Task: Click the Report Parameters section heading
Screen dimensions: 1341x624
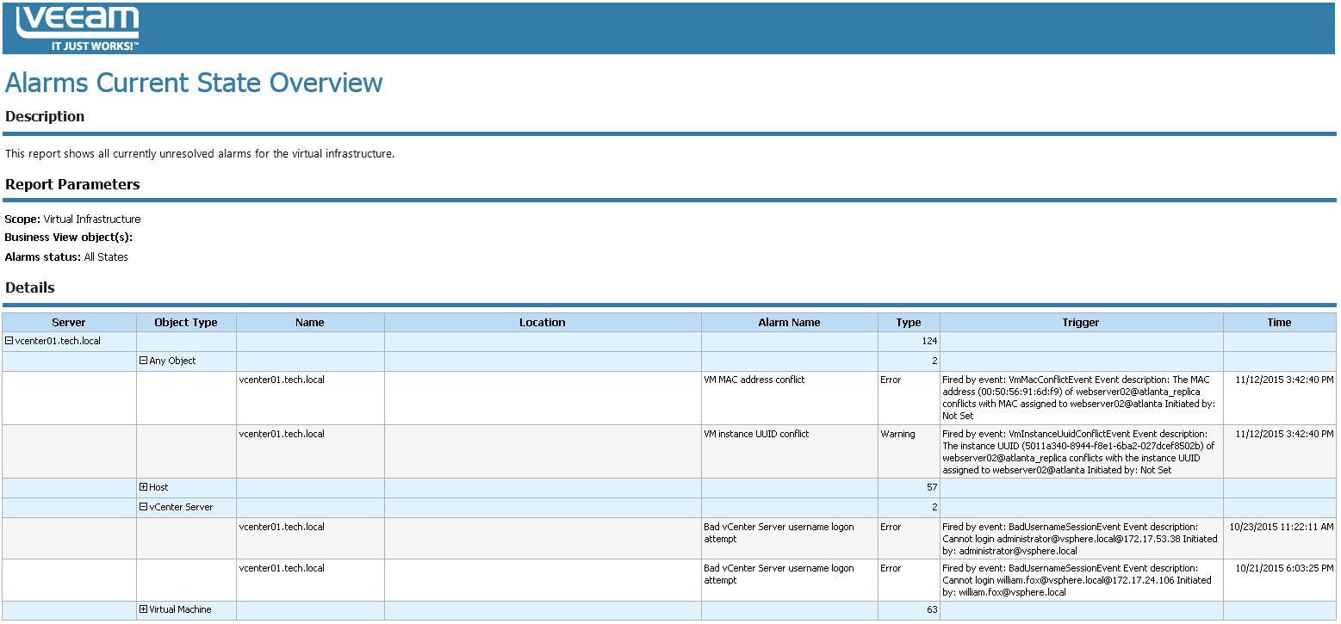Action: click(72, 184)
